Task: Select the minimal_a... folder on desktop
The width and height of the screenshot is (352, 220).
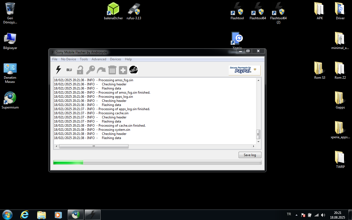Action: [x=340, y=41]
